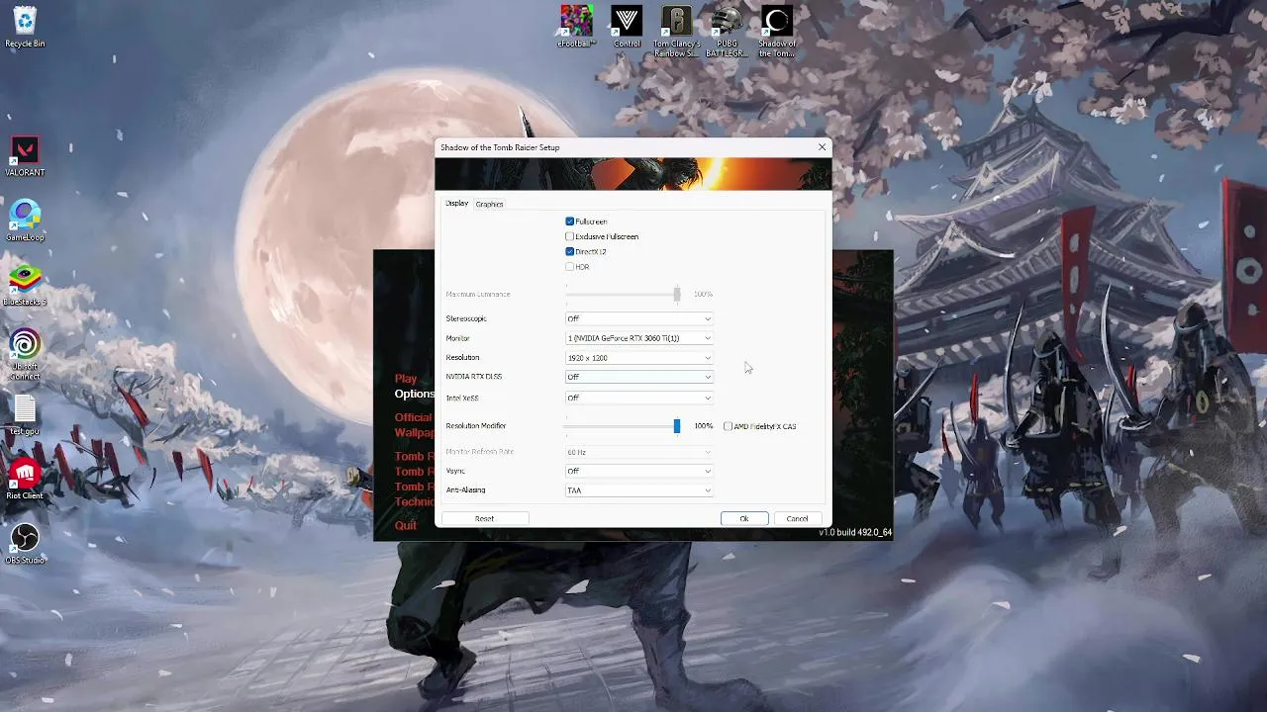This screenshot has width=1267, height=712.
Task: Click the "Anti-Aliasing" label text
Action: pos(465,490)
